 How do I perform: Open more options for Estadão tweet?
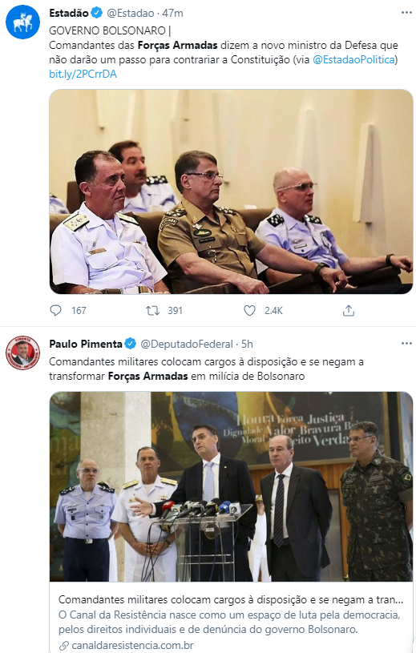(x=406, y=13)
